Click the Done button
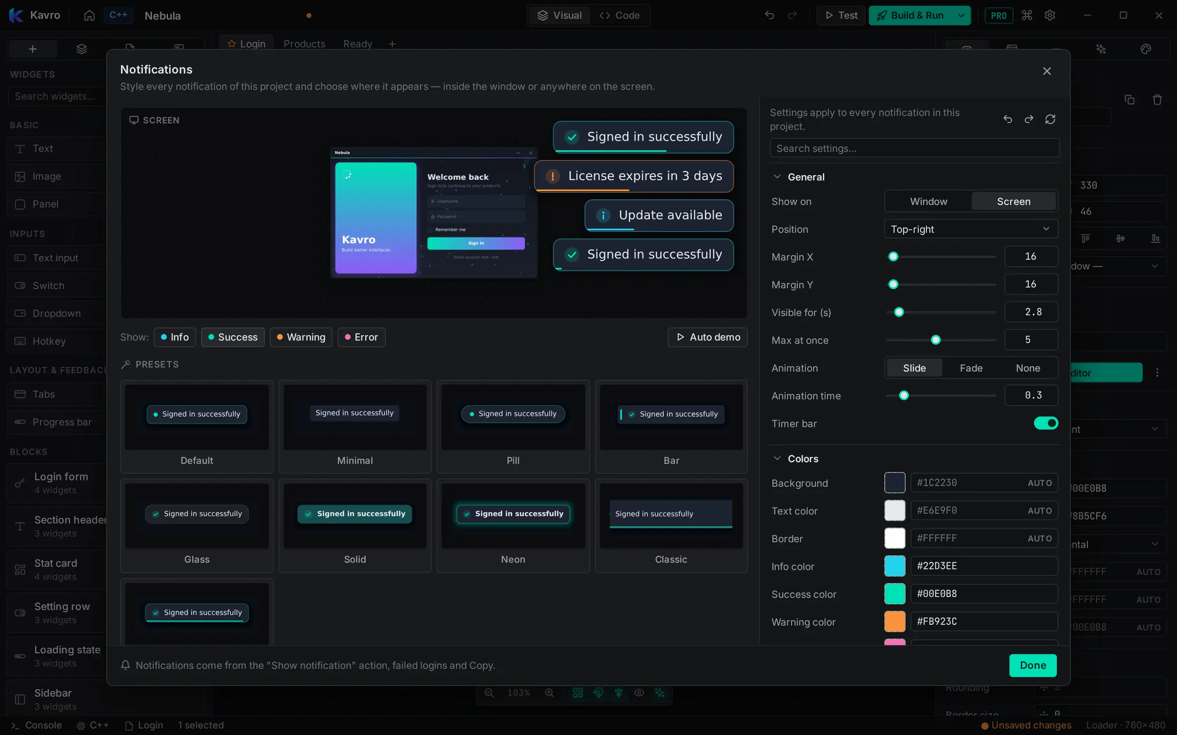 coord(1032,665)
